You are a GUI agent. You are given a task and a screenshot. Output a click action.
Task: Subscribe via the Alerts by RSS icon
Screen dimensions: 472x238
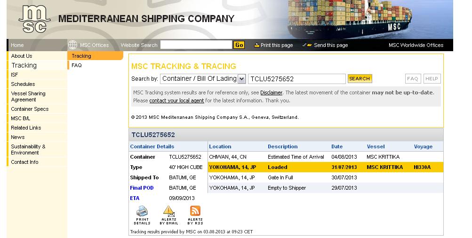tap(195, 212)
